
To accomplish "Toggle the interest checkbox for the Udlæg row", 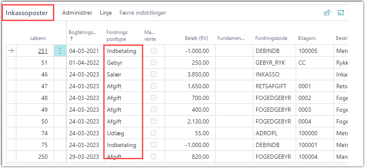I will 153,133.
